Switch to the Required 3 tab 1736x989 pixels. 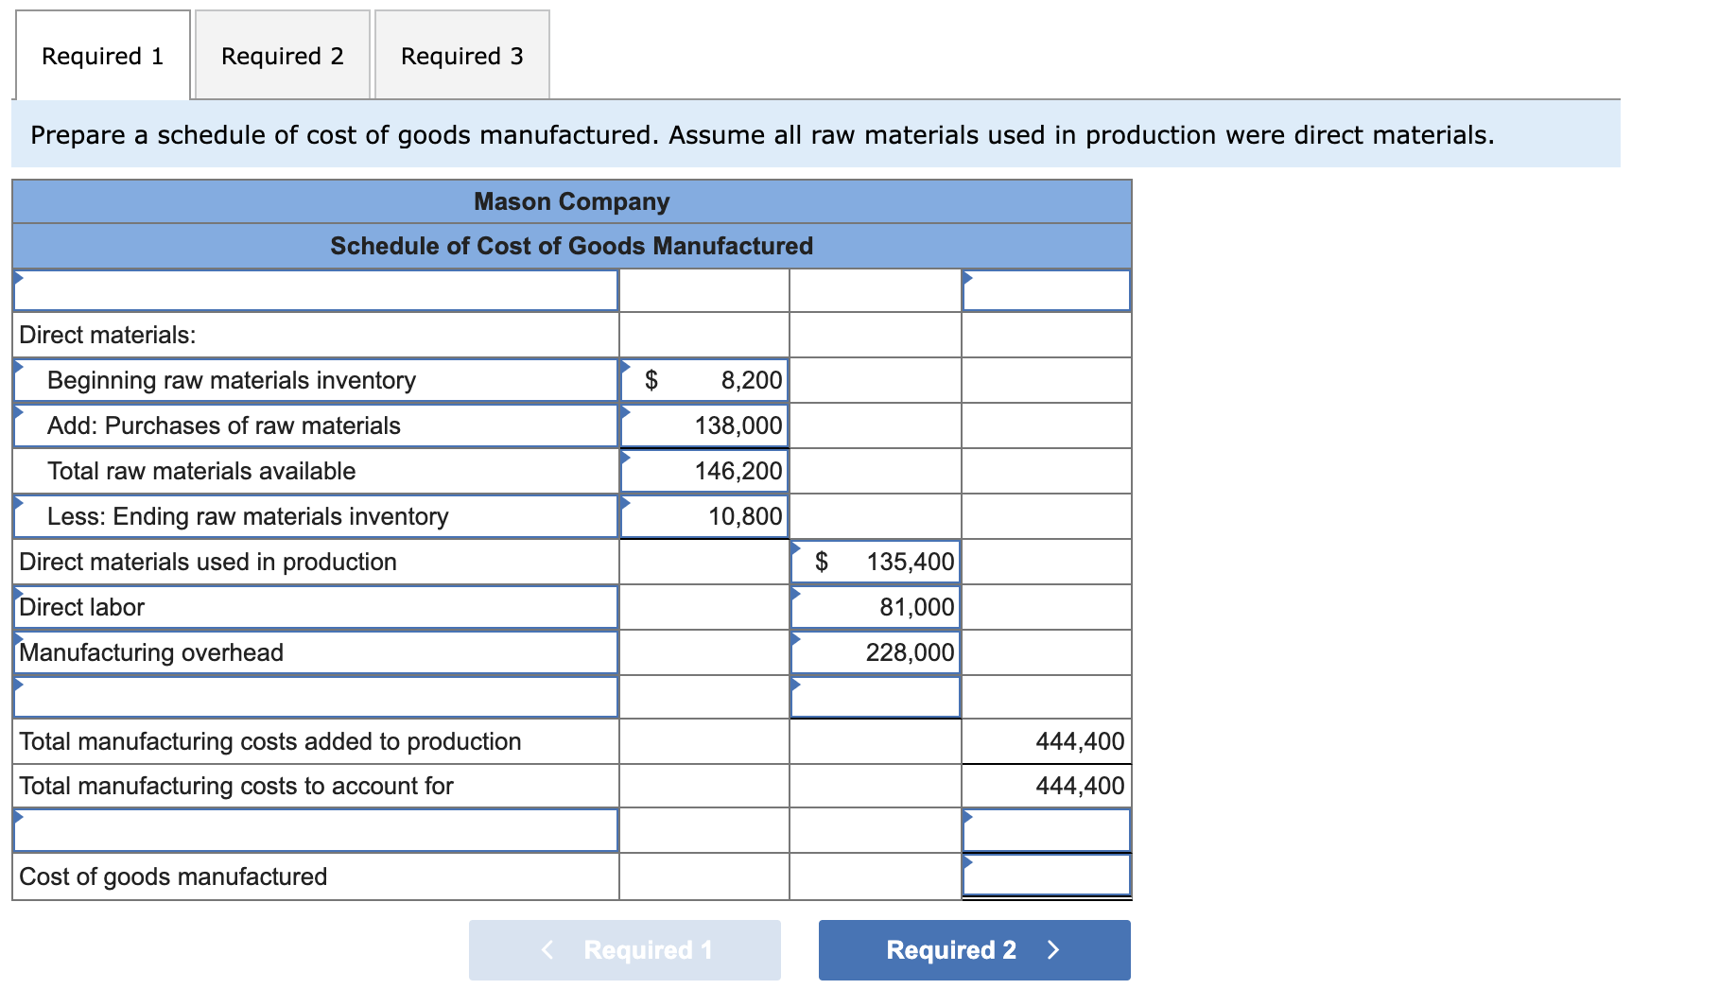460,55
